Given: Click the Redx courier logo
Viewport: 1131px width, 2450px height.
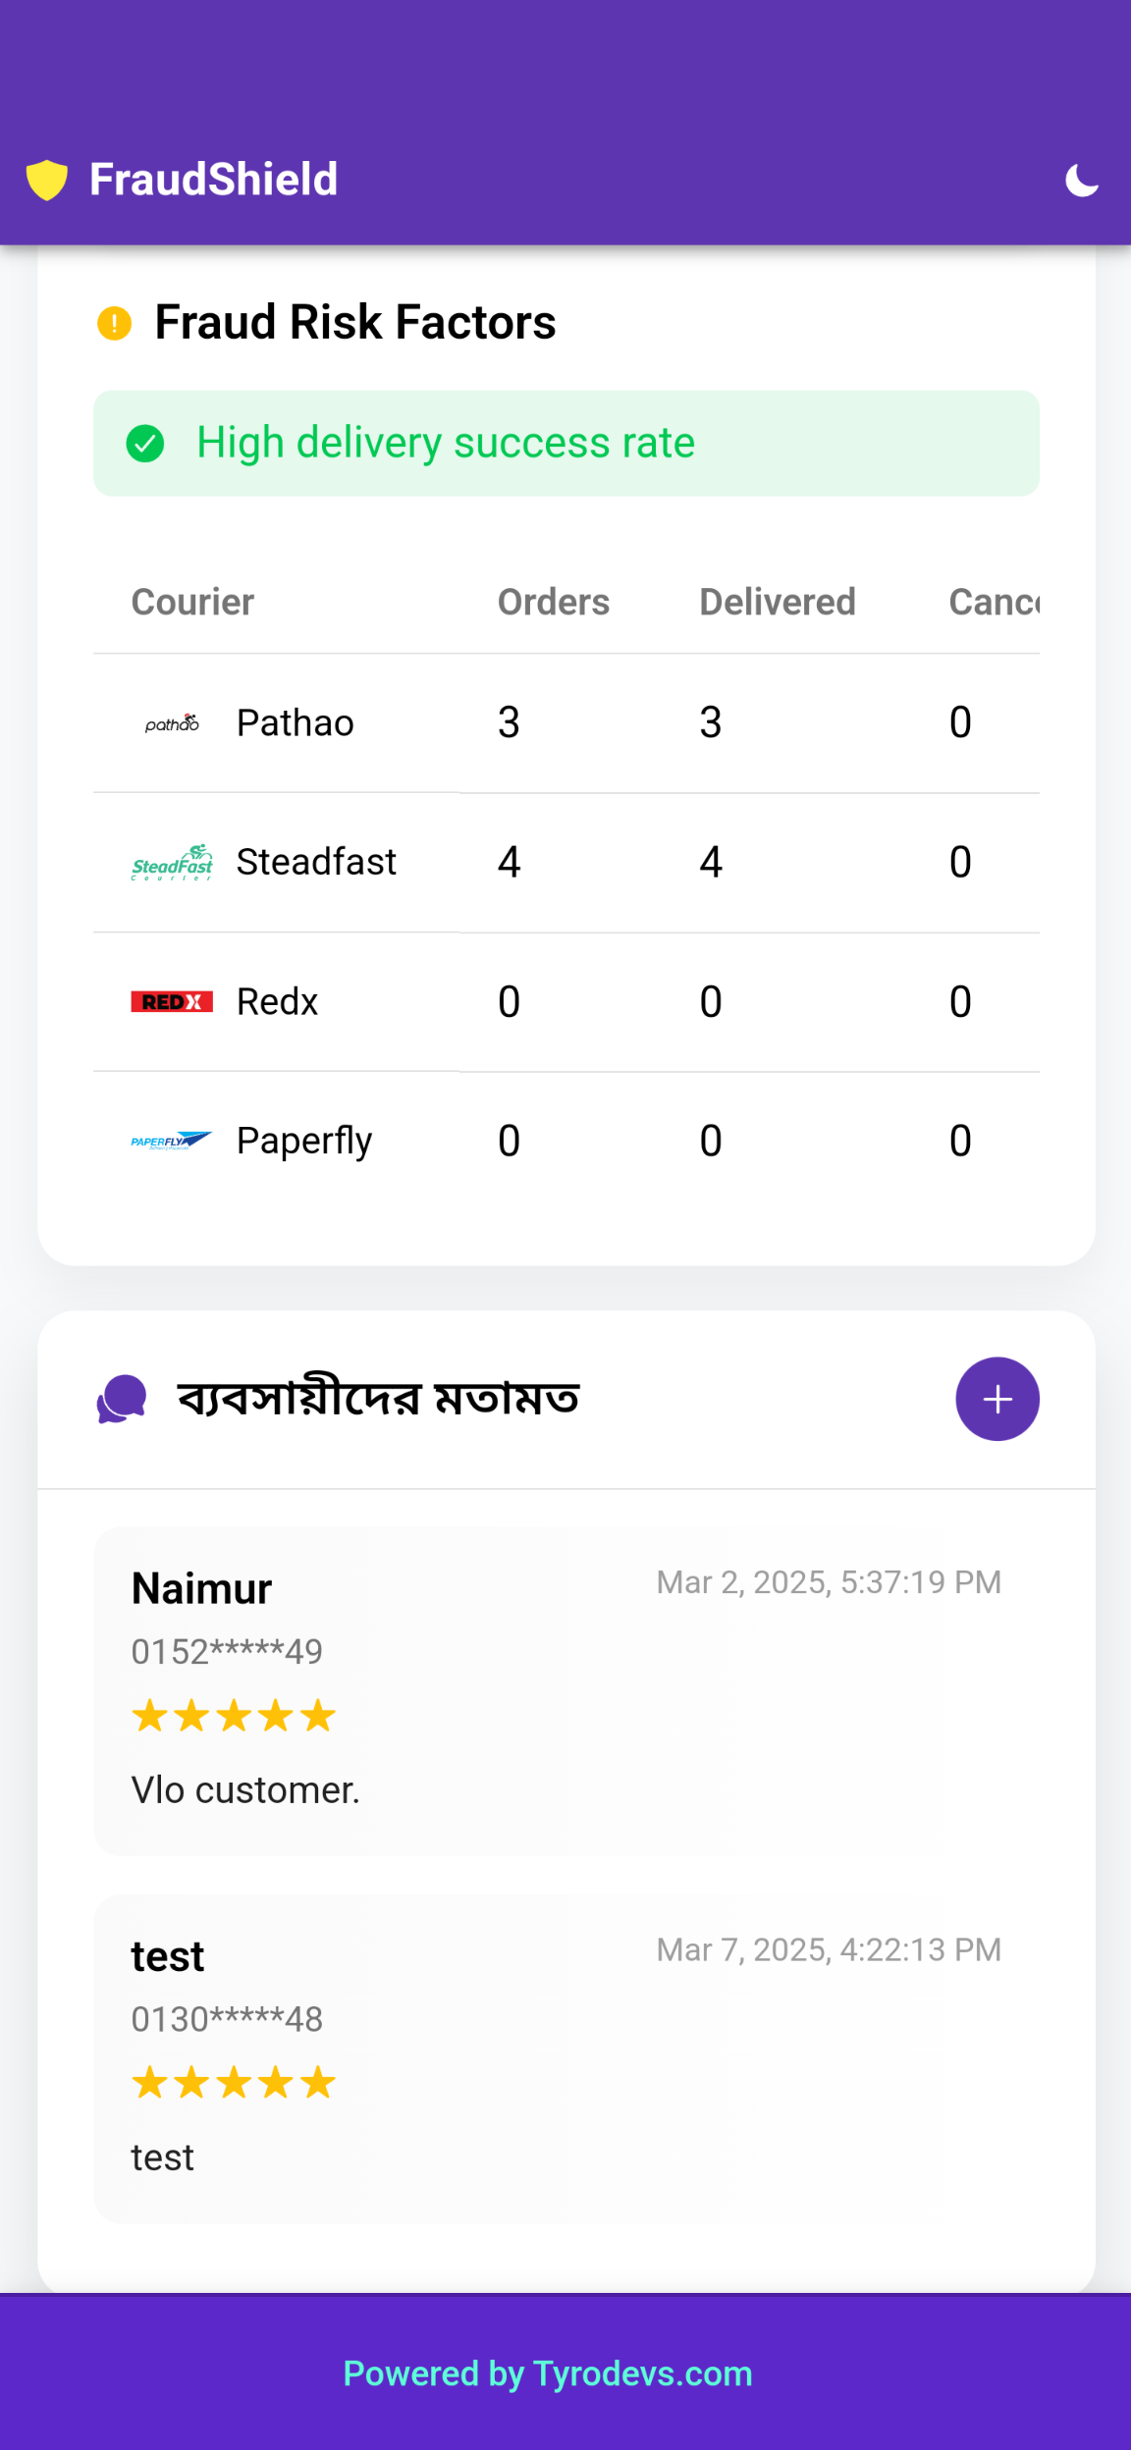Looking at the screenshot, I should [172, 1002].
